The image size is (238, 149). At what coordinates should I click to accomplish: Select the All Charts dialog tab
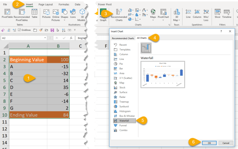coord(142,38)
